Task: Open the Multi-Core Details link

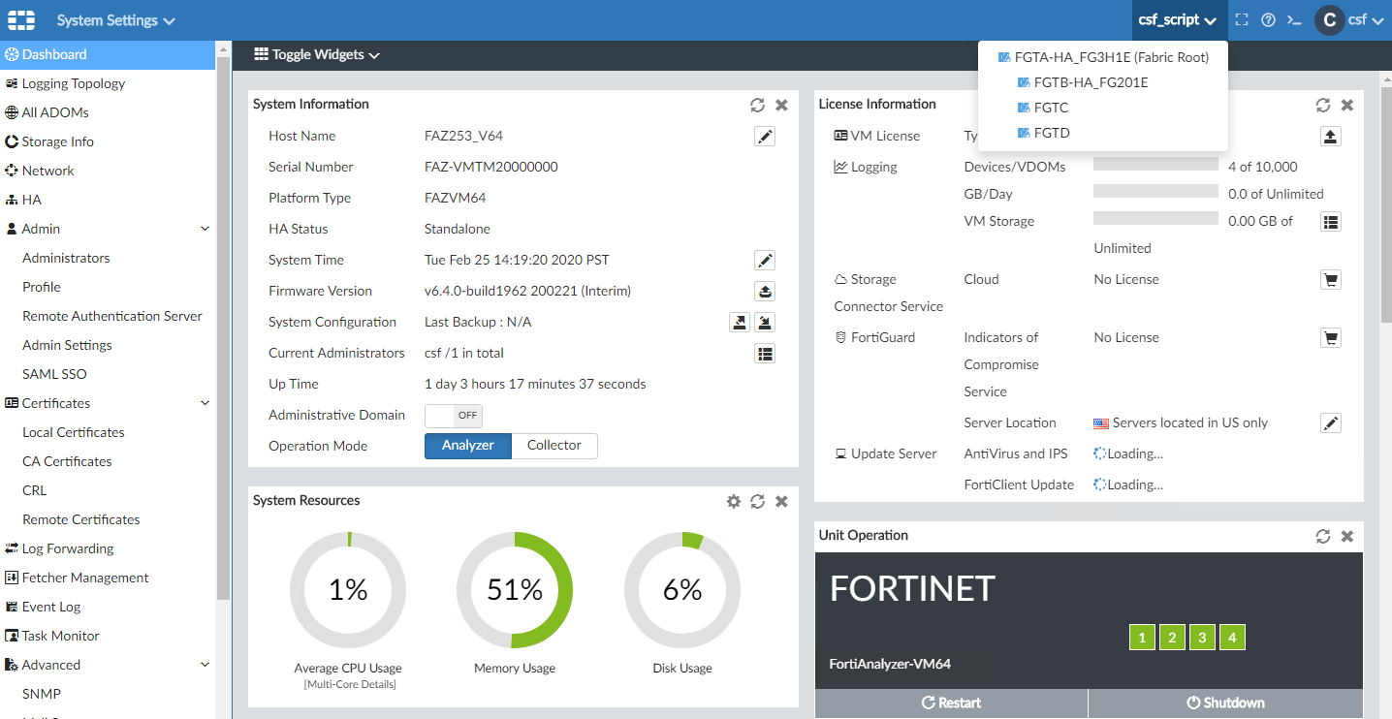Action: tap(348, 685)
